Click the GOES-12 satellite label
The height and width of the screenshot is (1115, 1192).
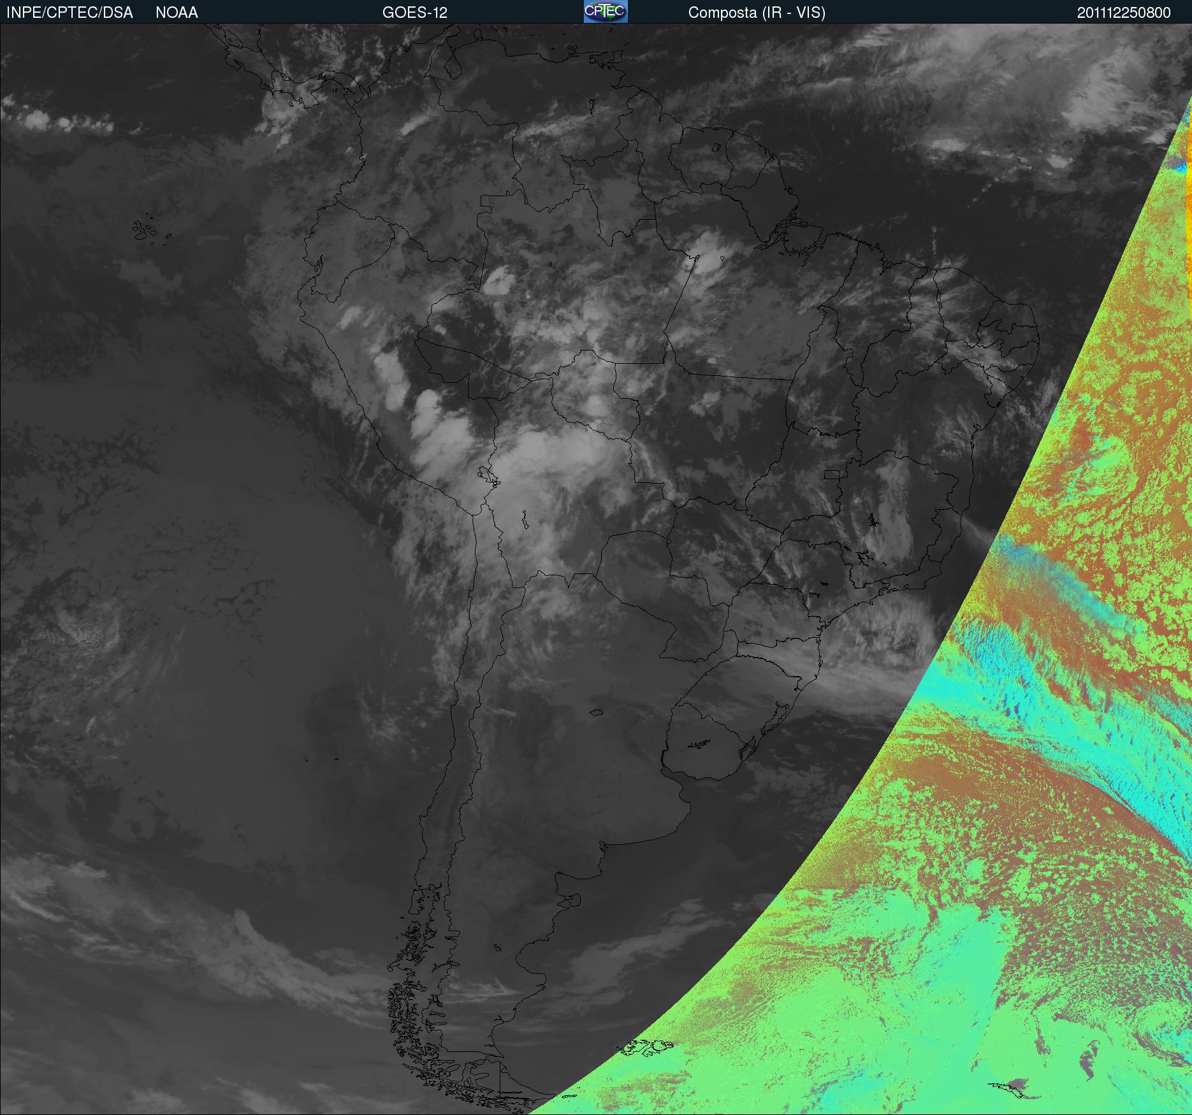(x=415, y=13)
